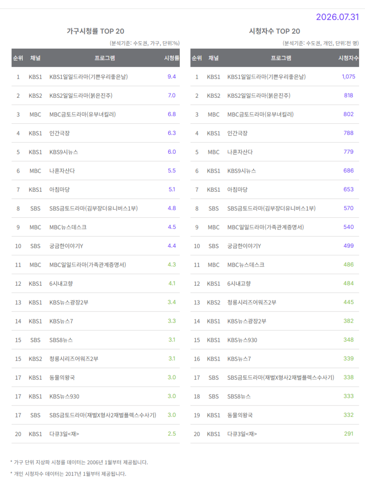This screenshot has height=487, width=365.
Task: Click the viewer count 382
Action: [348, 321]
